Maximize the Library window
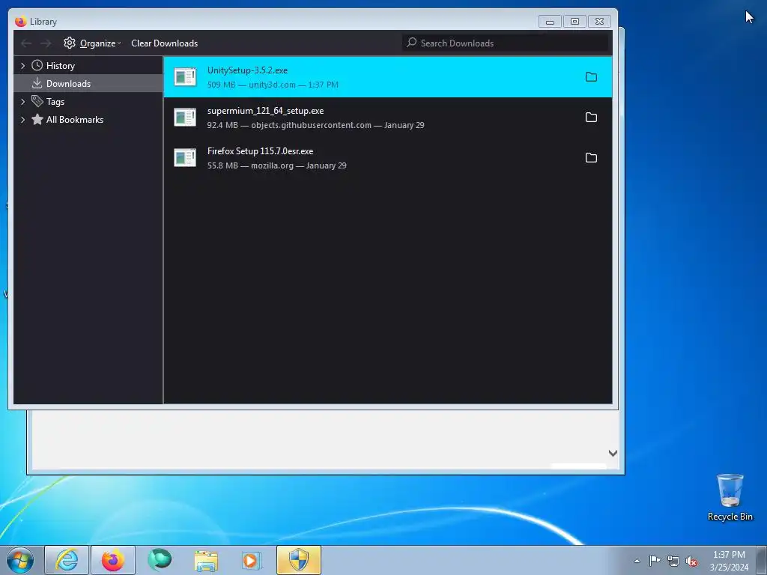 pos(575,22)
